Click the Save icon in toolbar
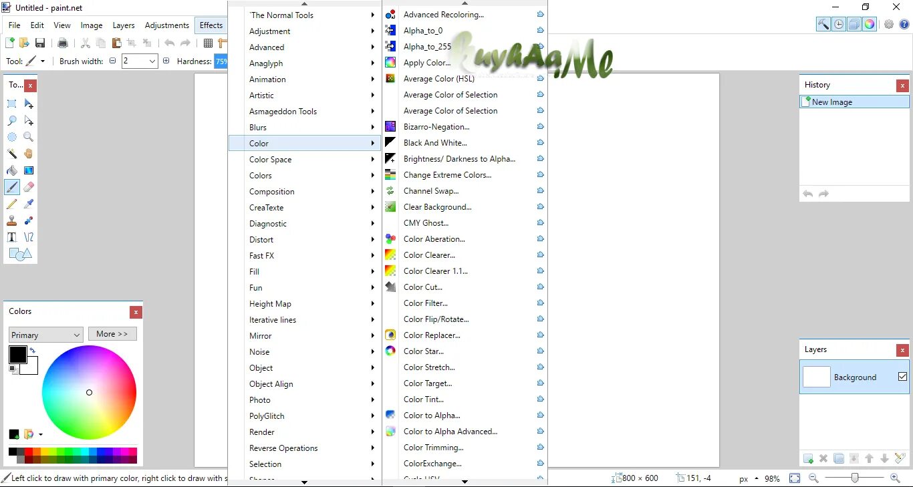The image size is (913, 487). pos(40,43)
